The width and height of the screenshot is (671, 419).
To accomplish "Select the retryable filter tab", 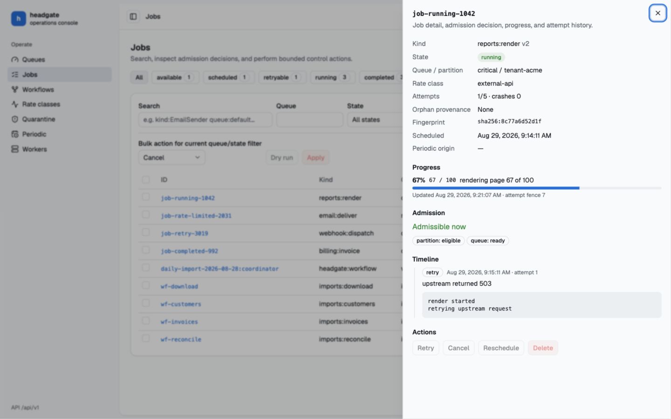I will tap(282, 77).
